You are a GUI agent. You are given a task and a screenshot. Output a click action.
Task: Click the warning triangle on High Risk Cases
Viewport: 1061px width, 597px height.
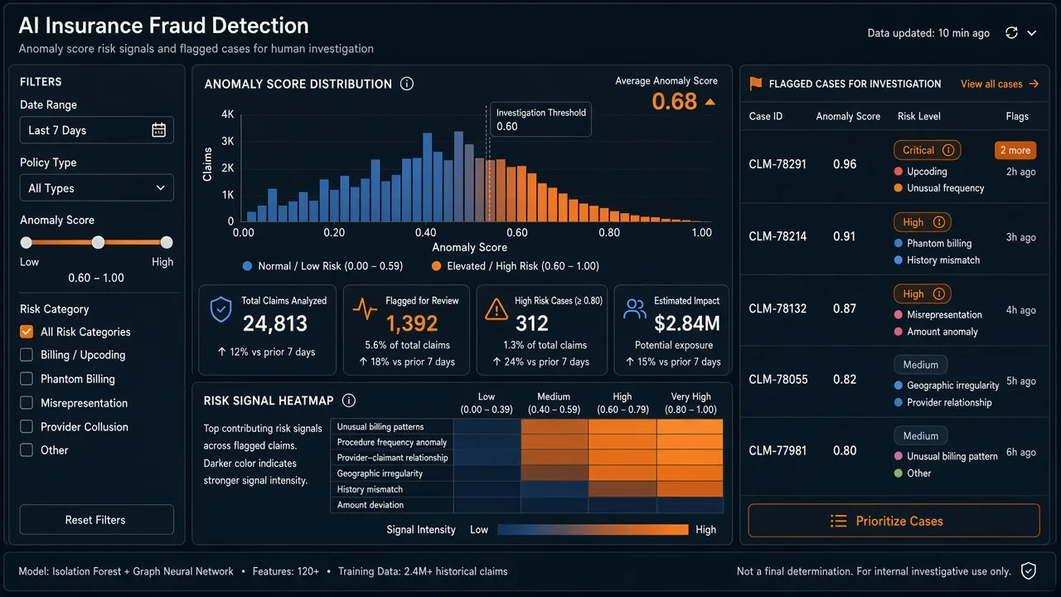496,309
